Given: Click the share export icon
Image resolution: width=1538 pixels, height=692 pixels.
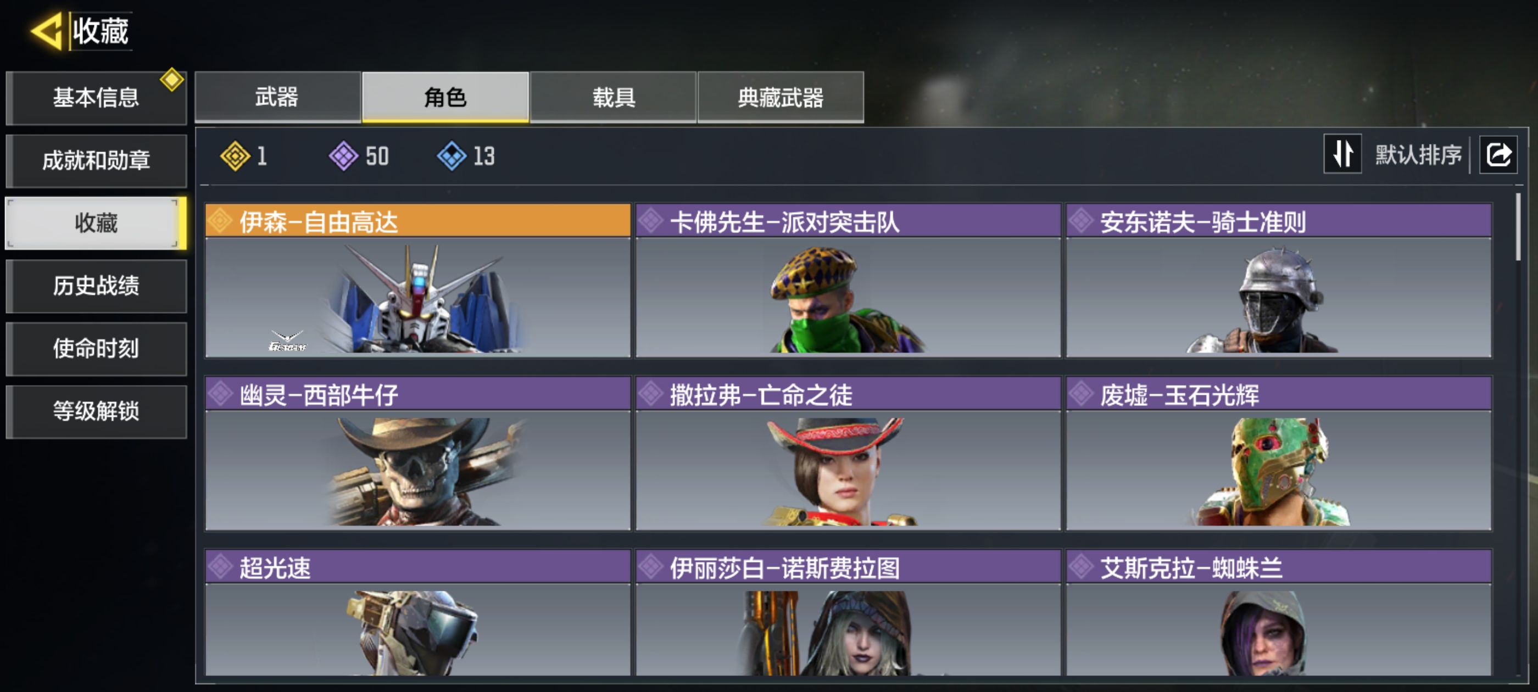Looking at the screenshot, I should point(1498,155).
